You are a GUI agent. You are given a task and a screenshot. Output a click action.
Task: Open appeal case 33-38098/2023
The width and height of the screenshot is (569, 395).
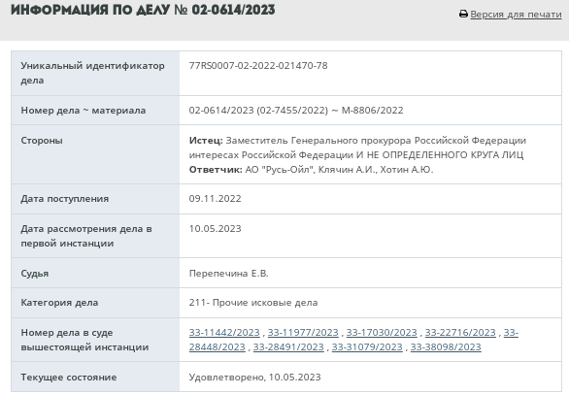446,346
